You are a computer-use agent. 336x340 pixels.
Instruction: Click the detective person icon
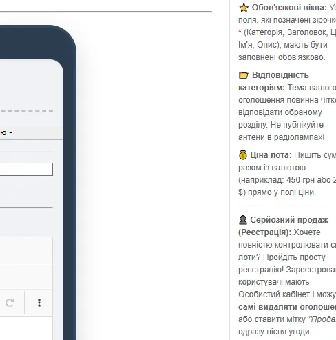(x=243, y=220)
